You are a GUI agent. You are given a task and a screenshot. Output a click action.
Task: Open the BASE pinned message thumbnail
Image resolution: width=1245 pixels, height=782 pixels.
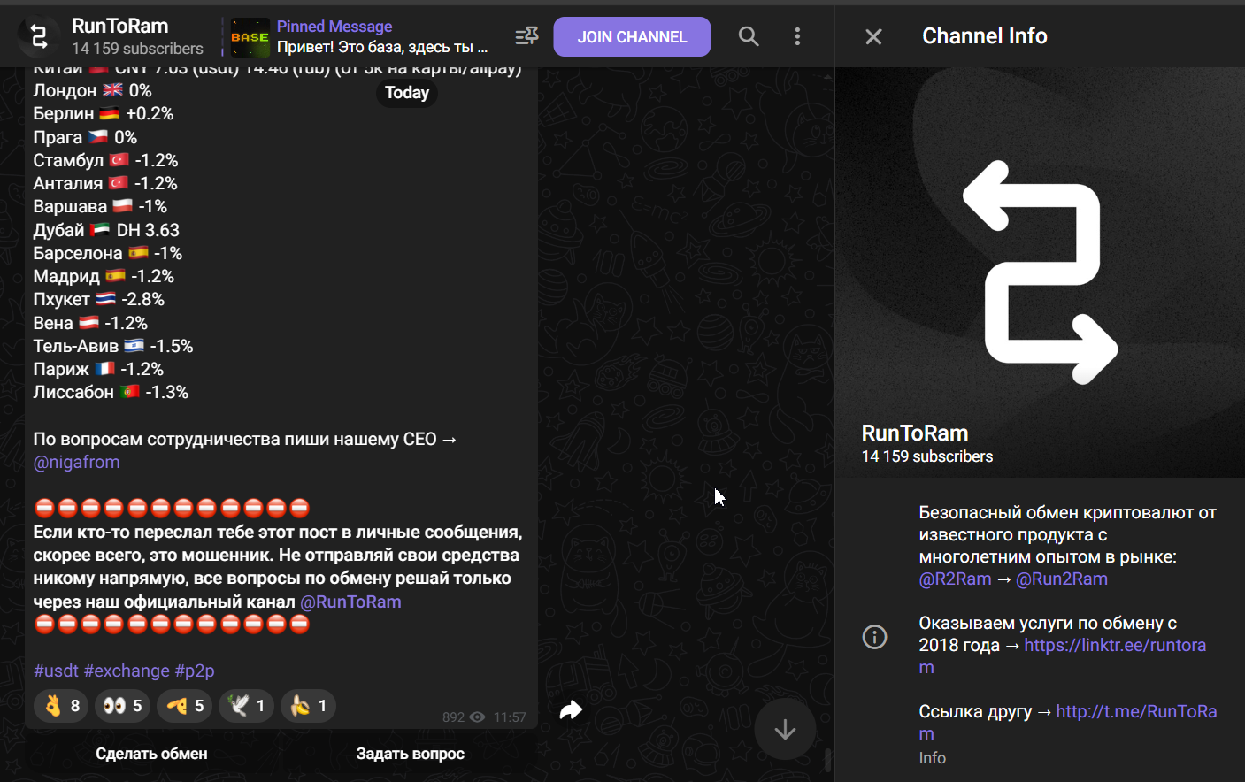tap(250, 37)
